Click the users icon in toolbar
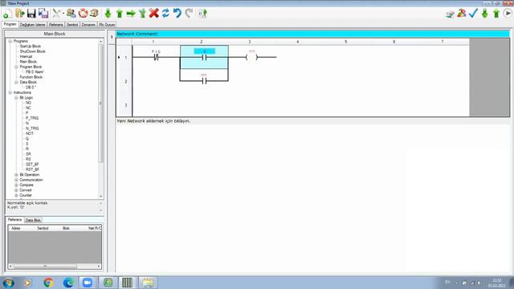Image resolution: width=514 pixels, height=289 pixels. pyautogui.click(x=71, y=14)
